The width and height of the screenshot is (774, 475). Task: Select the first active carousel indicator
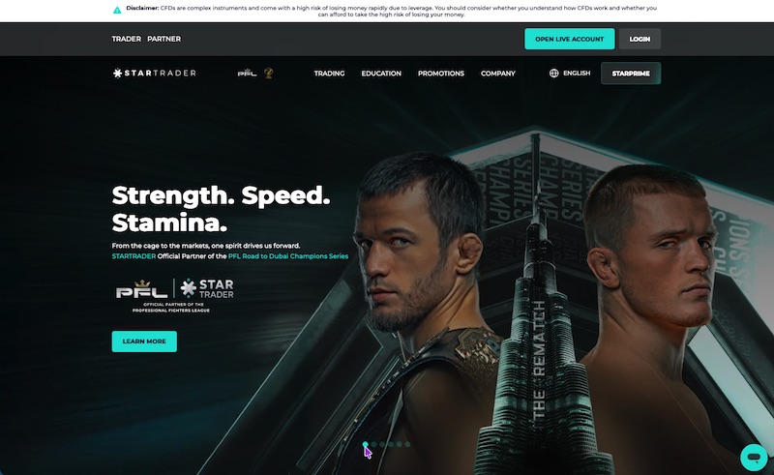(366, 444)
